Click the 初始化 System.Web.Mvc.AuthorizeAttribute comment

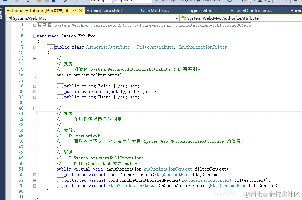coord(137,69)
